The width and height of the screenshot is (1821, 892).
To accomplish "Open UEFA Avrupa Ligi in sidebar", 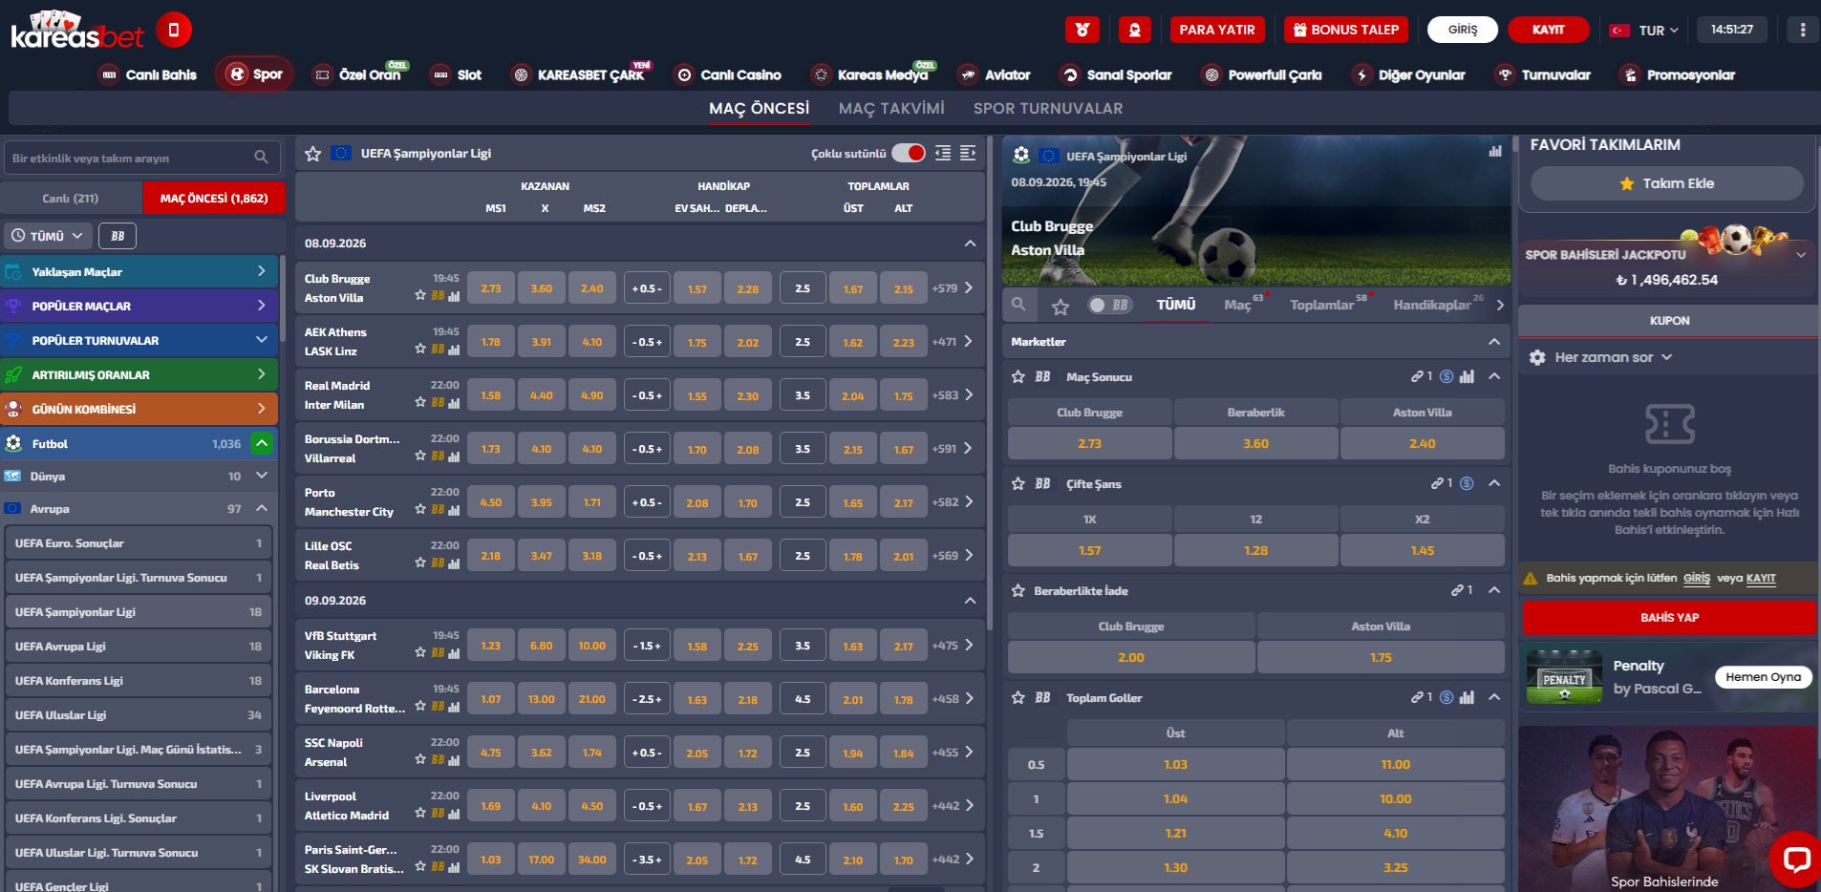I will click(x=139, y=647).
